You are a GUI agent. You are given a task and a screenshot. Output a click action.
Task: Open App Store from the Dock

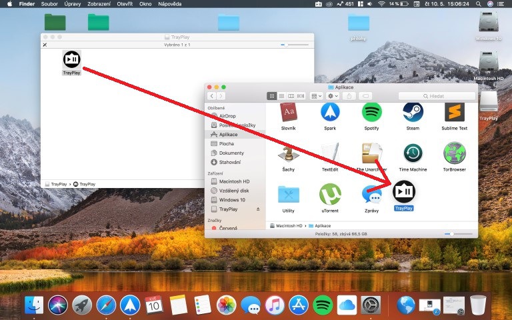tap(299, 305)
